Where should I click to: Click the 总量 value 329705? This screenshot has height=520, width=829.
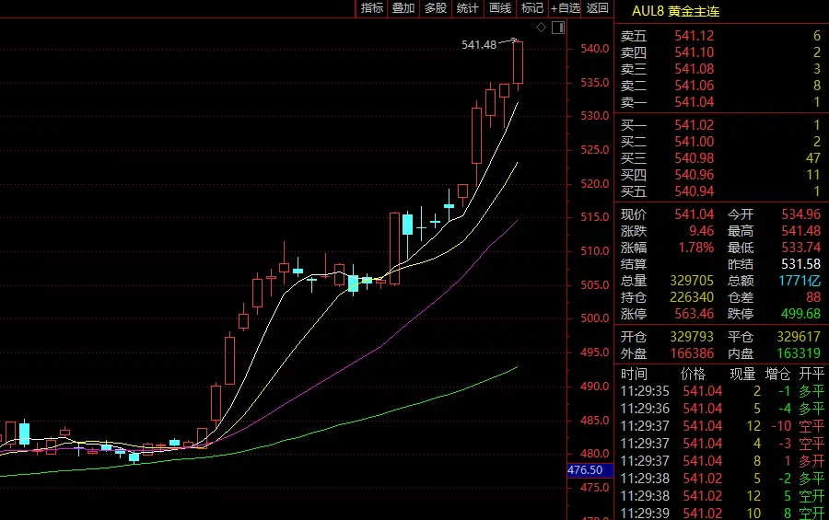pos(692,280)
